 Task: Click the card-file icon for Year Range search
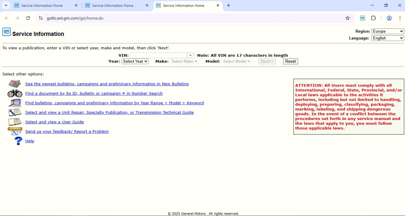point(14,103)
